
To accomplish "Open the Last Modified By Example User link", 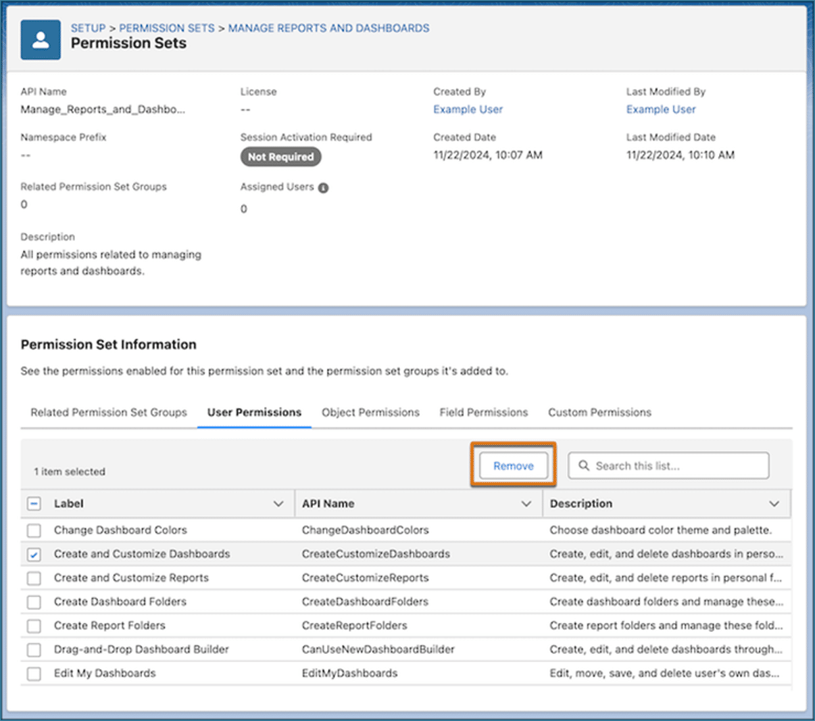I will coord(661,110).
